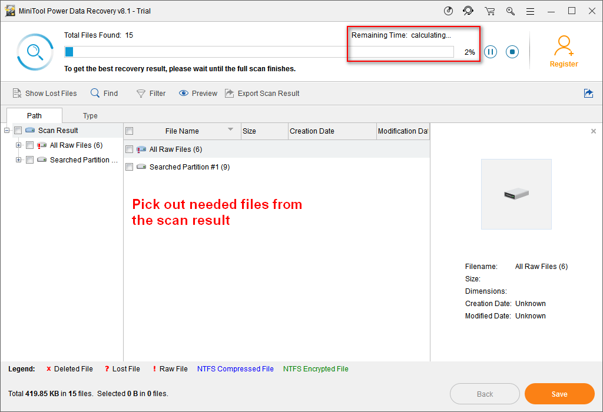Check All Raw Files (6) list row

(130, 149)
